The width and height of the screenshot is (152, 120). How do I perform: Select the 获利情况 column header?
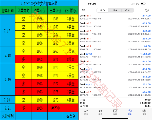(71, 10)
